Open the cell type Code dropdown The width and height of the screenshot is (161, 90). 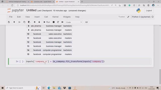click(74, 22)
